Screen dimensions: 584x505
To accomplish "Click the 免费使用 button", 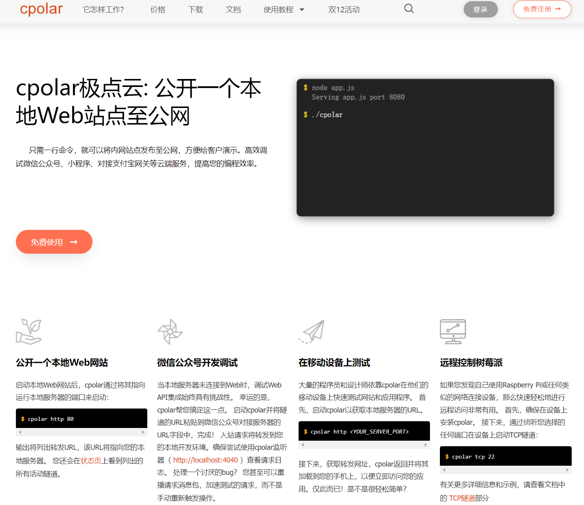I will point(54,242).
